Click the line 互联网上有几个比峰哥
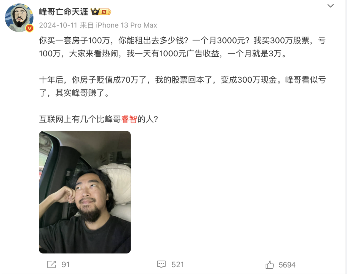The image size is (347, 274). point(80,119)
